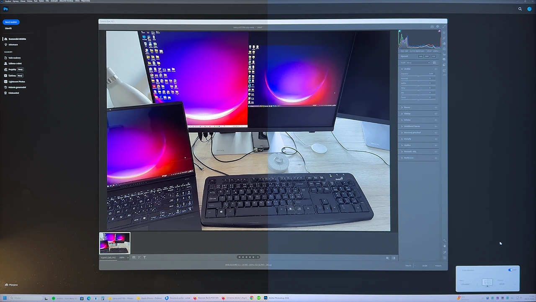Screen dimensions: 536x302
Task: Expand the Křivka section
Action: coord(407,120)
